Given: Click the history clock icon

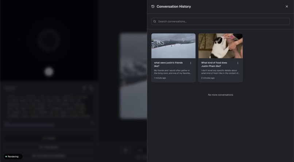Looking at the screenshot, I should [x=153, y=7].
